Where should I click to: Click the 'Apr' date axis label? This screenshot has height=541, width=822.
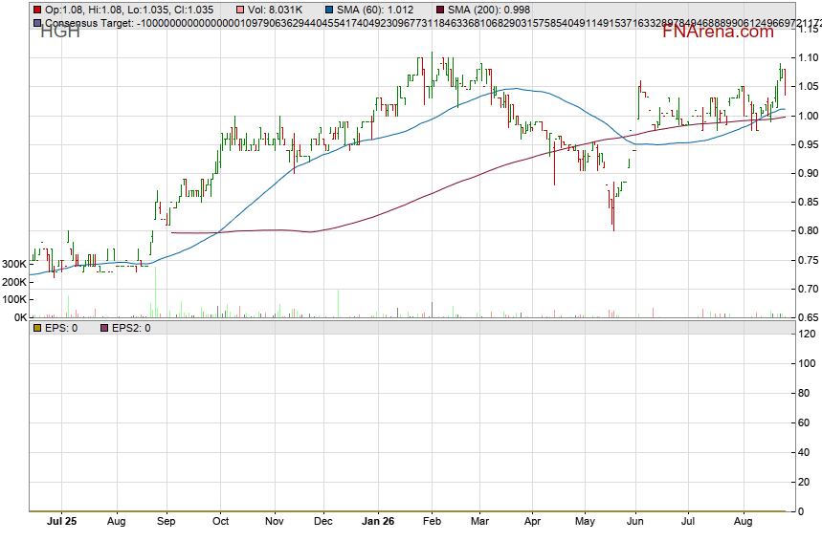coord(533,522)
